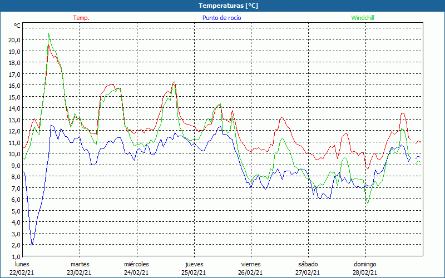Click the 'Temperaturas [°C]' chart title
Screen dimensions: 445x278
point(228,6)
